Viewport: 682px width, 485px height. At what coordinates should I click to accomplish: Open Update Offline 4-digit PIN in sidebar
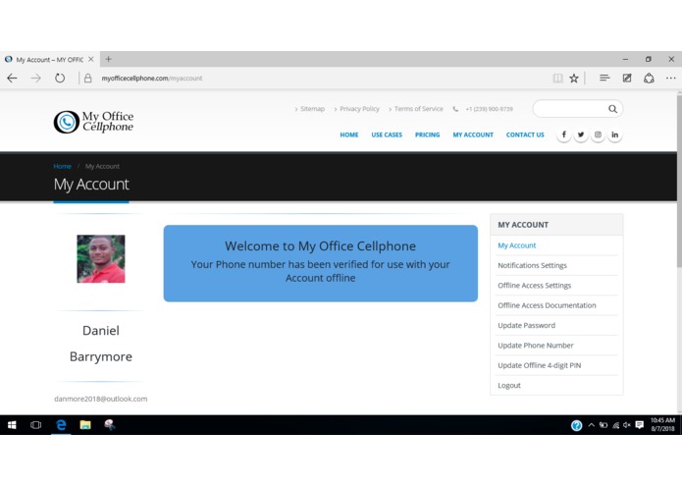click(x=540, y=365)
